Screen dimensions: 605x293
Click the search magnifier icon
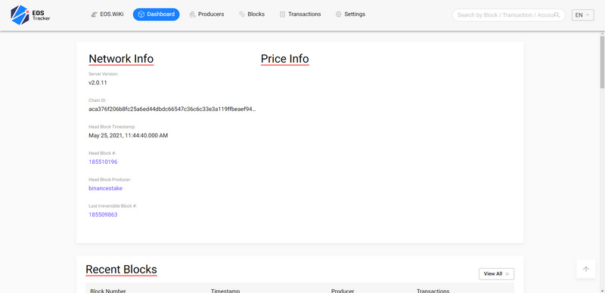[557, 15]
